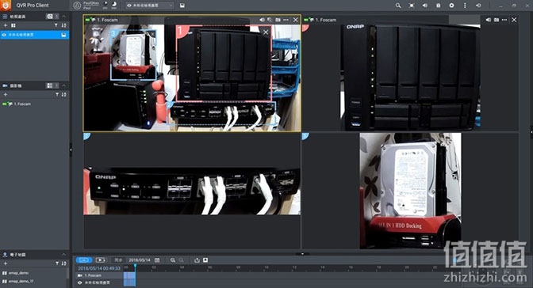This screenshot has width=533, height=288.
Task: Click the search magnifier in top toolbar
Action: pyautogui.click(x=398, y=6)
